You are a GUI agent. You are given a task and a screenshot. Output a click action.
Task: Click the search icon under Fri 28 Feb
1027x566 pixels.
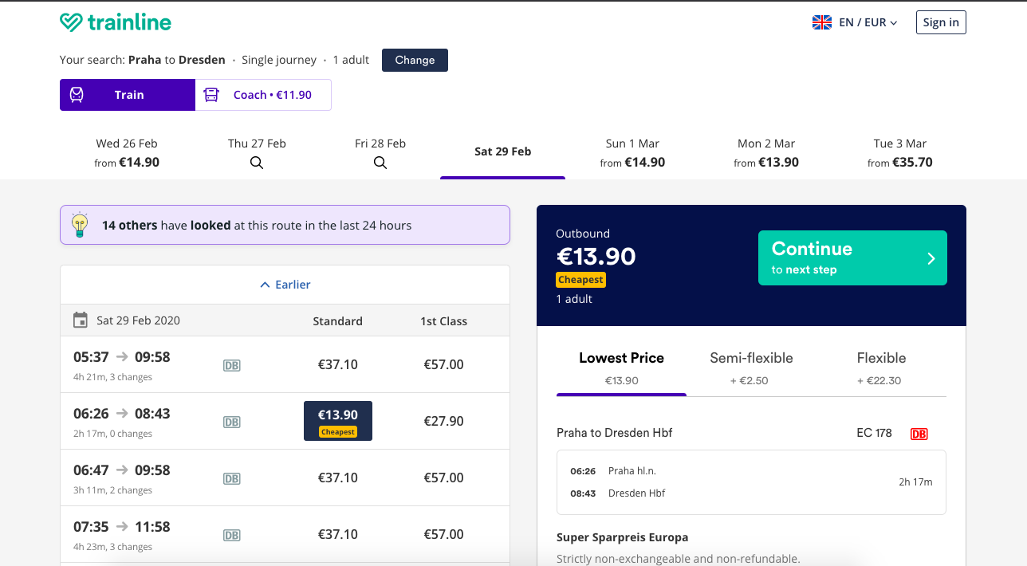[x=380, y=163]
